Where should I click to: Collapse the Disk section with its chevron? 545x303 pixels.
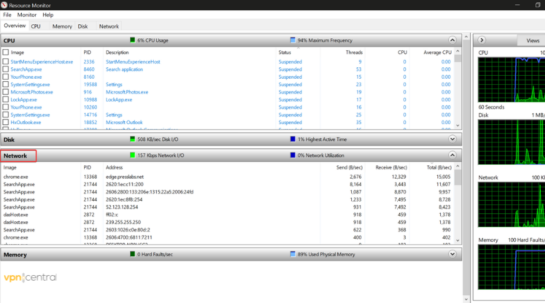(452, 139)
